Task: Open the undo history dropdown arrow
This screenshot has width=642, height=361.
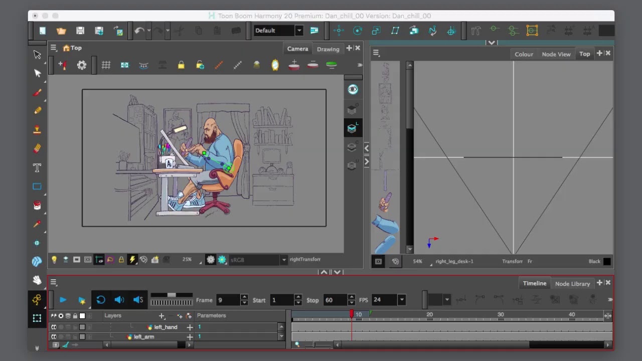Action: click(x=149, y=31)
